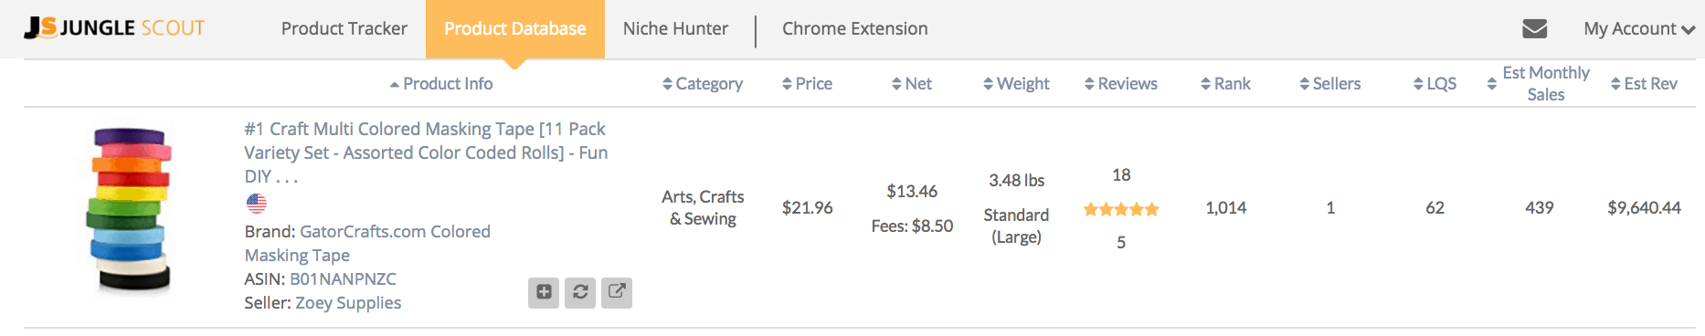Viewport: 1705px width, 336px height.
Task: Sort table by Category column
Action: coord(703,84)
